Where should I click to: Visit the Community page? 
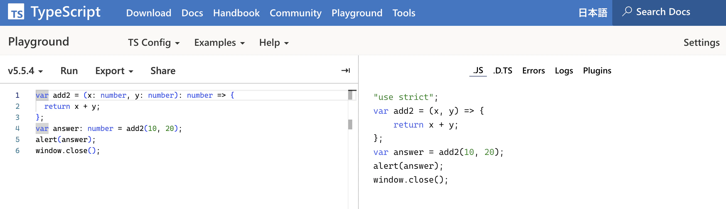pos(296,13)
